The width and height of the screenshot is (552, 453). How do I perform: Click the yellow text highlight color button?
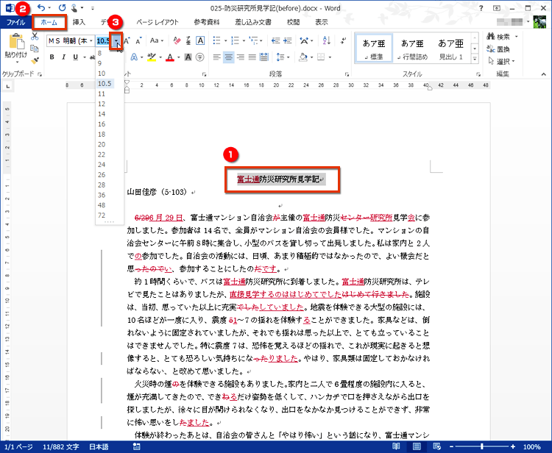pos(152,57)
